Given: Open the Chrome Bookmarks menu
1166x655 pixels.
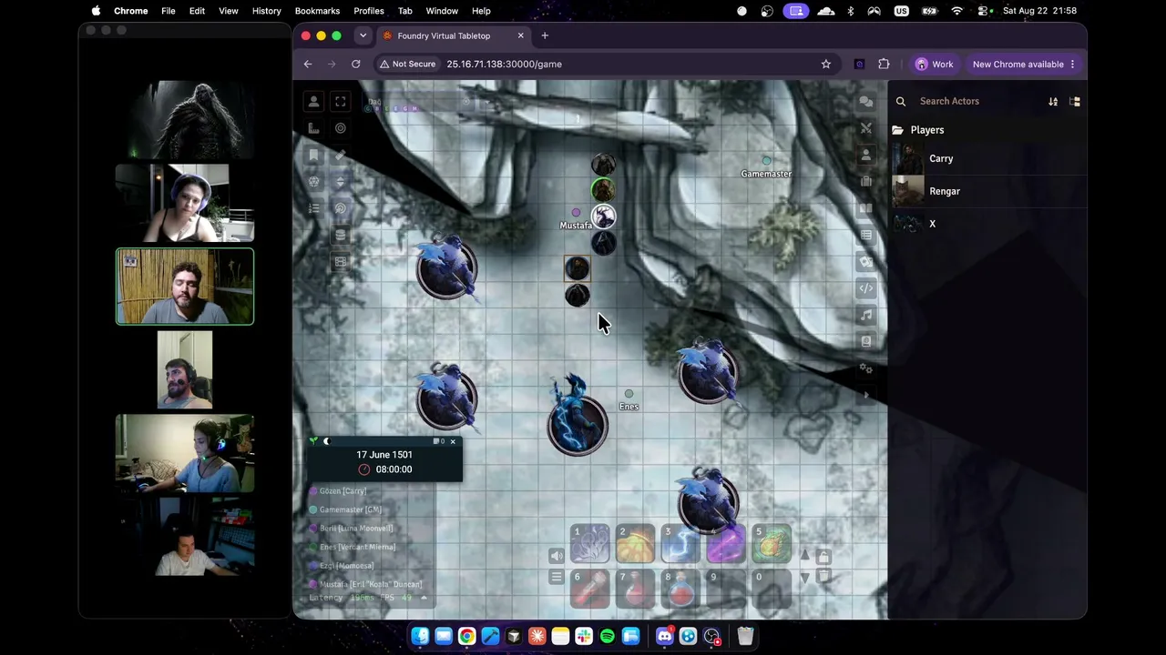Looking at the screenshot, I should coord(317,11).
